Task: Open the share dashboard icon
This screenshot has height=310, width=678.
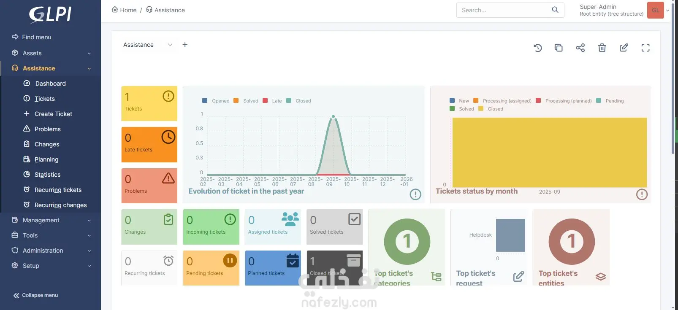Action: click(580, 48)
